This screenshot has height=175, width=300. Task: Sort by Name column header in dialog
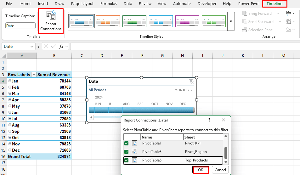162,137
